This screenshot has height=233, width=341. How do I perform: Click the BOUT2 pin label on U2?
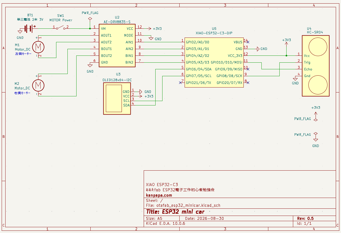(106, 55)
